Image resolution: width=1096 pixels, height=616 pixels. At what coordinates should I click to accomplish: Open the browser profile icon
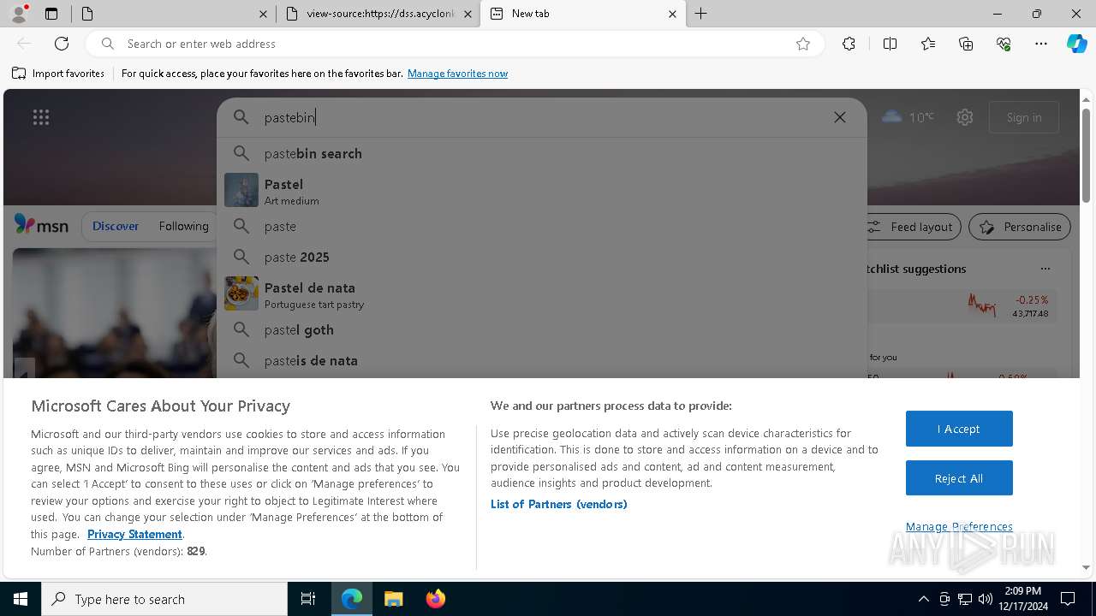point(19,14)
